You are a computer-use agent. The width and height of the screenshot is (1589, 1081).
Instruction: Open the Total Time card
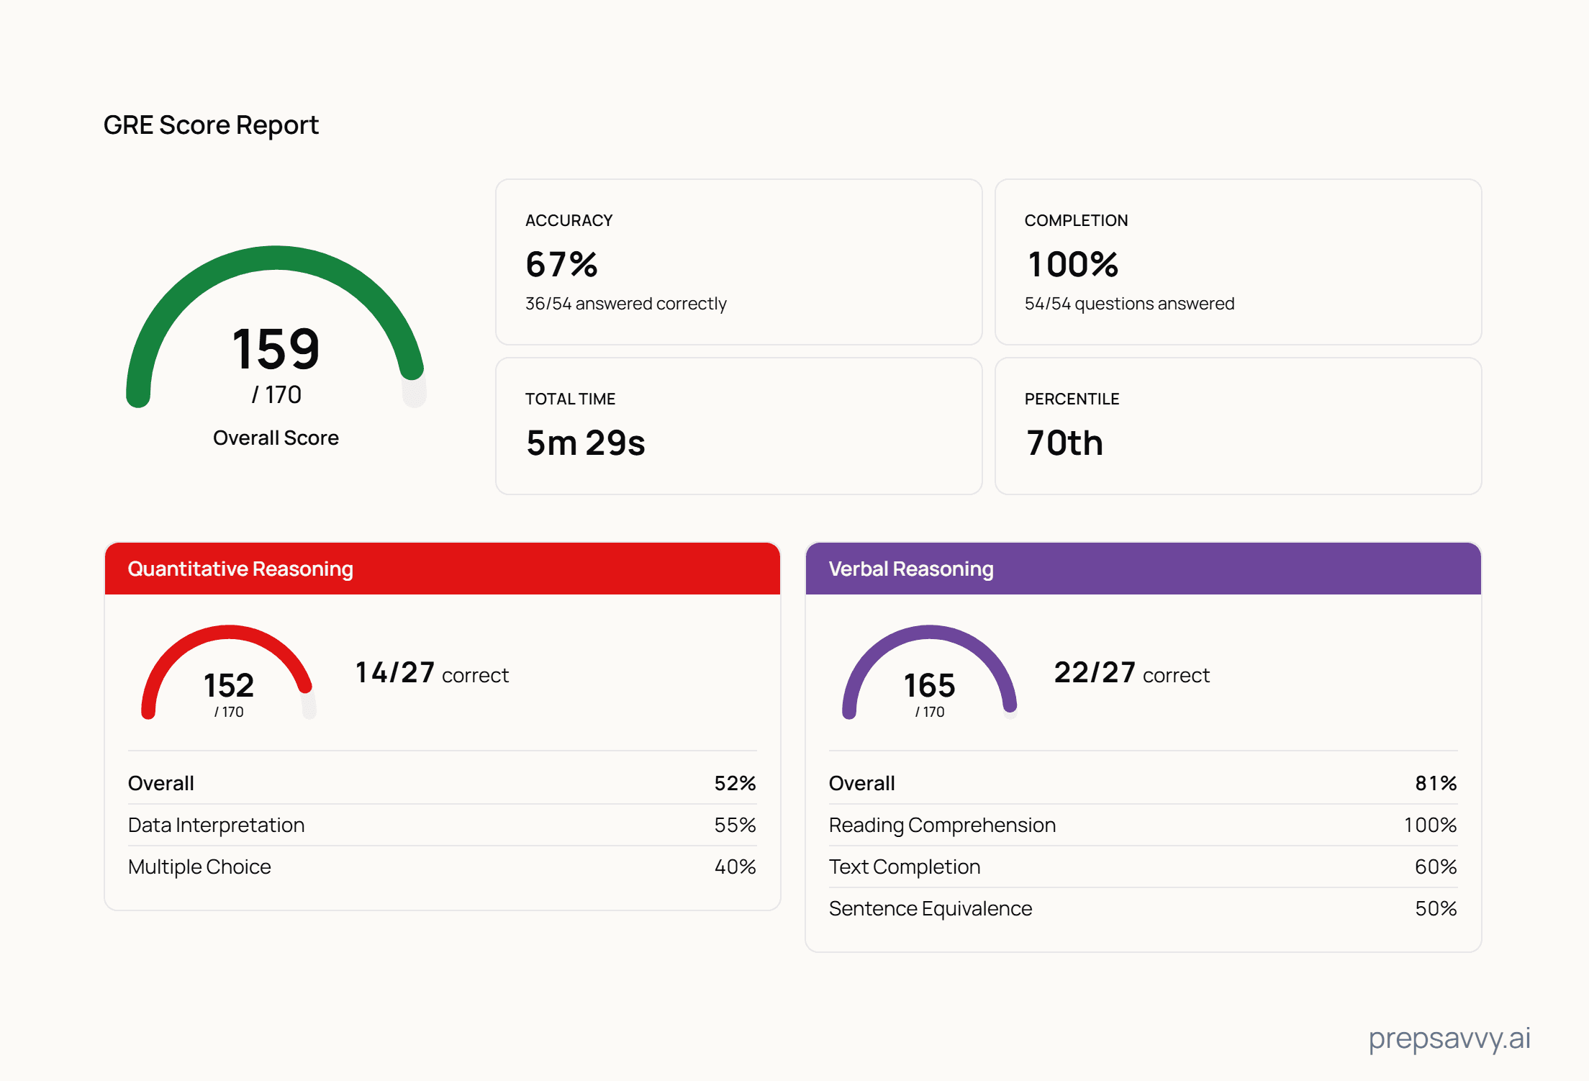[739, 426]
